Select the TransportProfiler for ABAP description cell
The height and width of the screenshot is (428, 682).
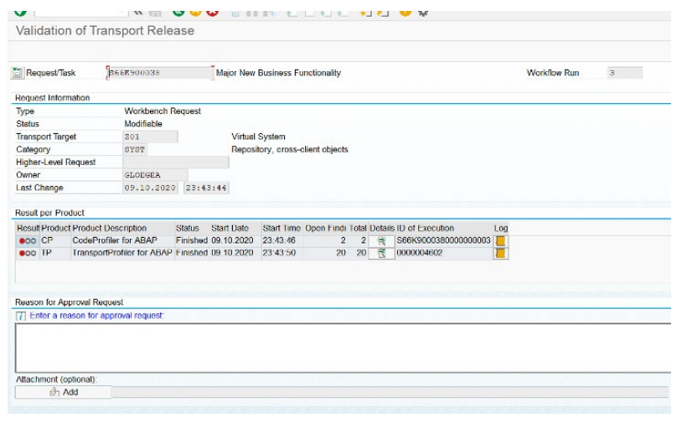[x=122, y=254]
